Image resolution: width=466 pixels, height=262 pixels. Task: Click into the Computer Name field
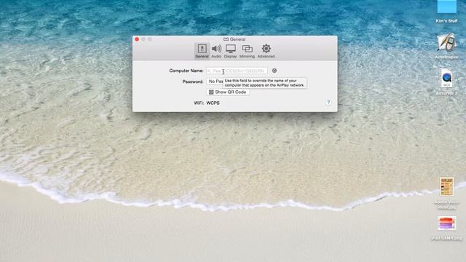237,71
